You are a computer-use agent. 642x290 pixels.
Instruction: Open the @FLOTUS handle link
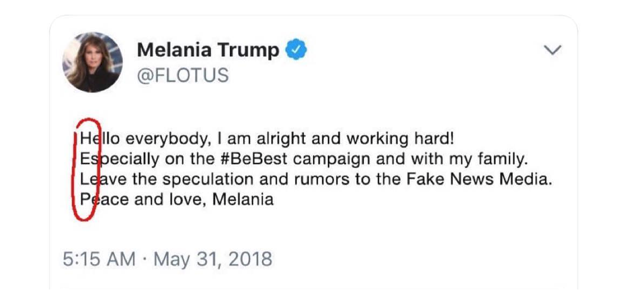click(x=182, y=75)
